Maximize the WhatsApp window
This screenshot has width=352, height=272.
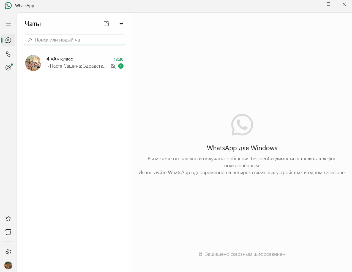click(x=329, y=4)
